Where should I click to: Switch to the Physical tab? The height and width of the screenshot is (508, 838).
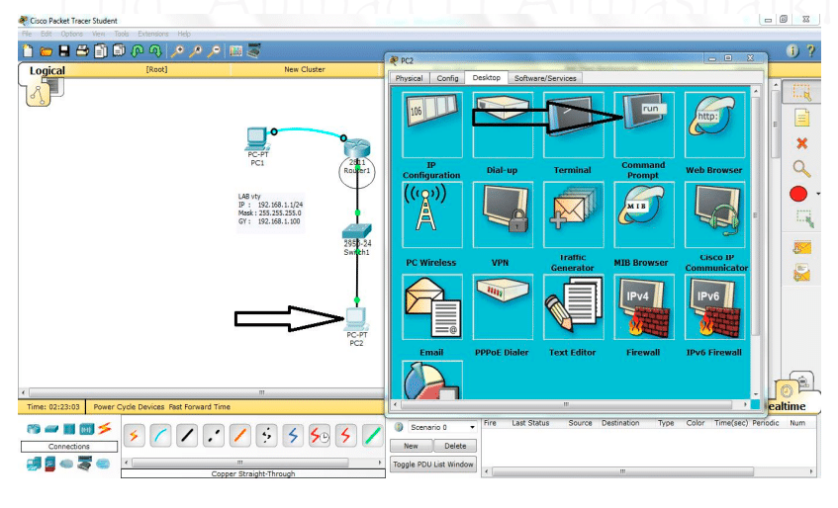(x=409, y=78)
